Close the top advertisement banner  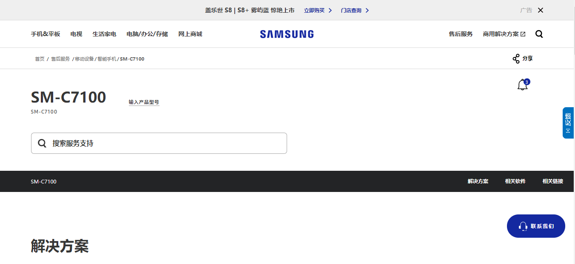click(x=541, y=10)
